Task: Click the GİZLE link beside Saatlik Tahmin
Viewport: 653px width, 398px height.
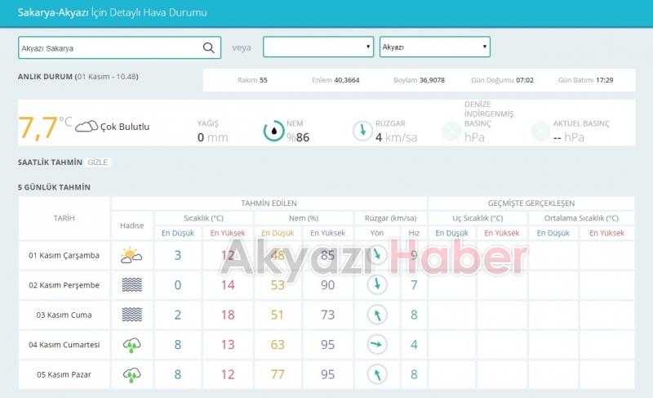Action: (x=98, y=162)
